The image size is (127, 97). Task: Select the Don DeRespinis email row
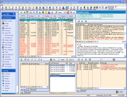tap(63, 76)
